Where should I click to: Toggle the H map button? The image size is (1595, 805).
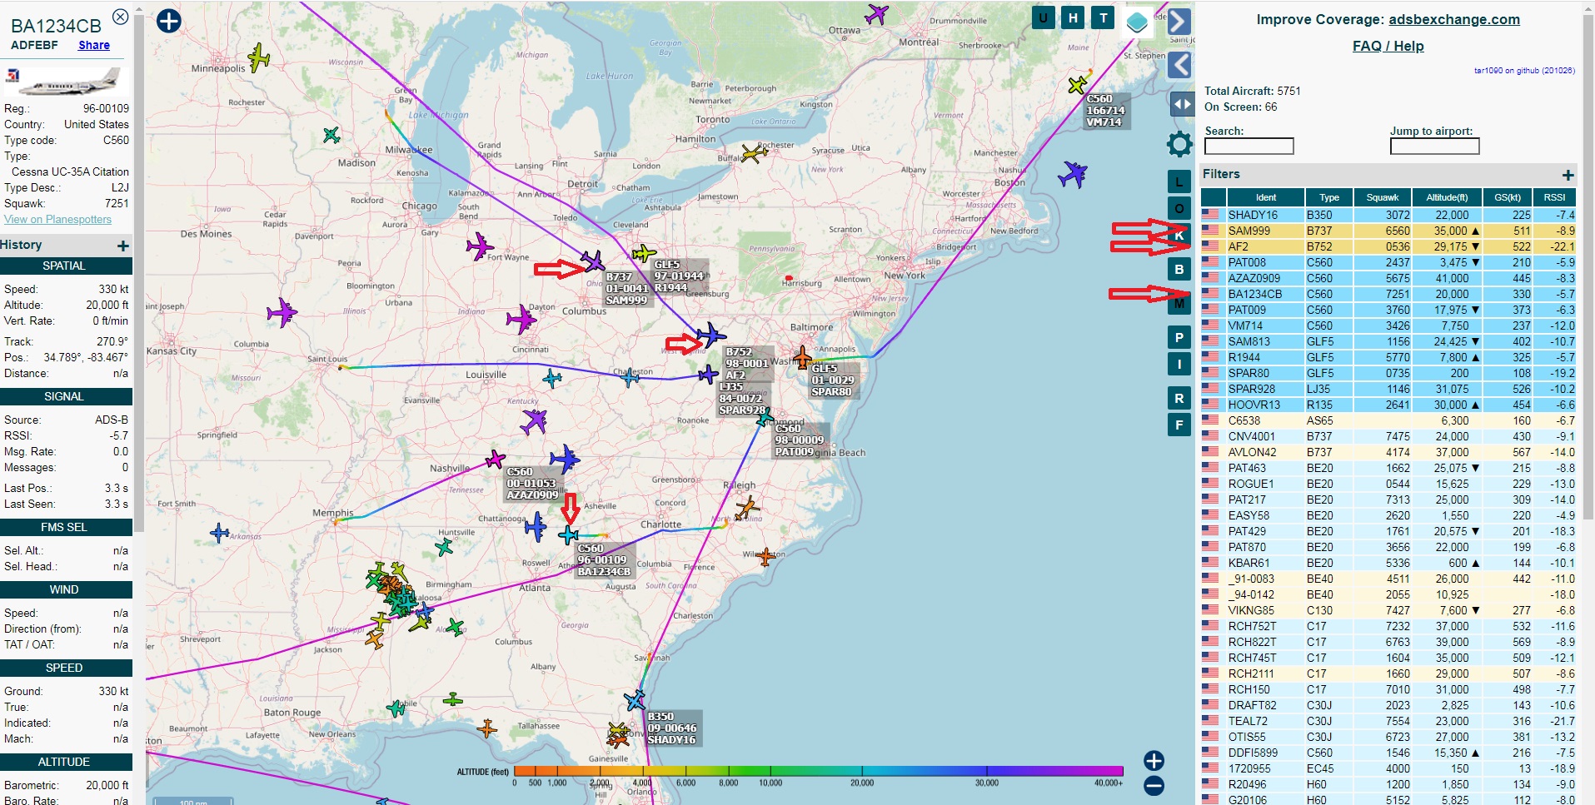1073,17
